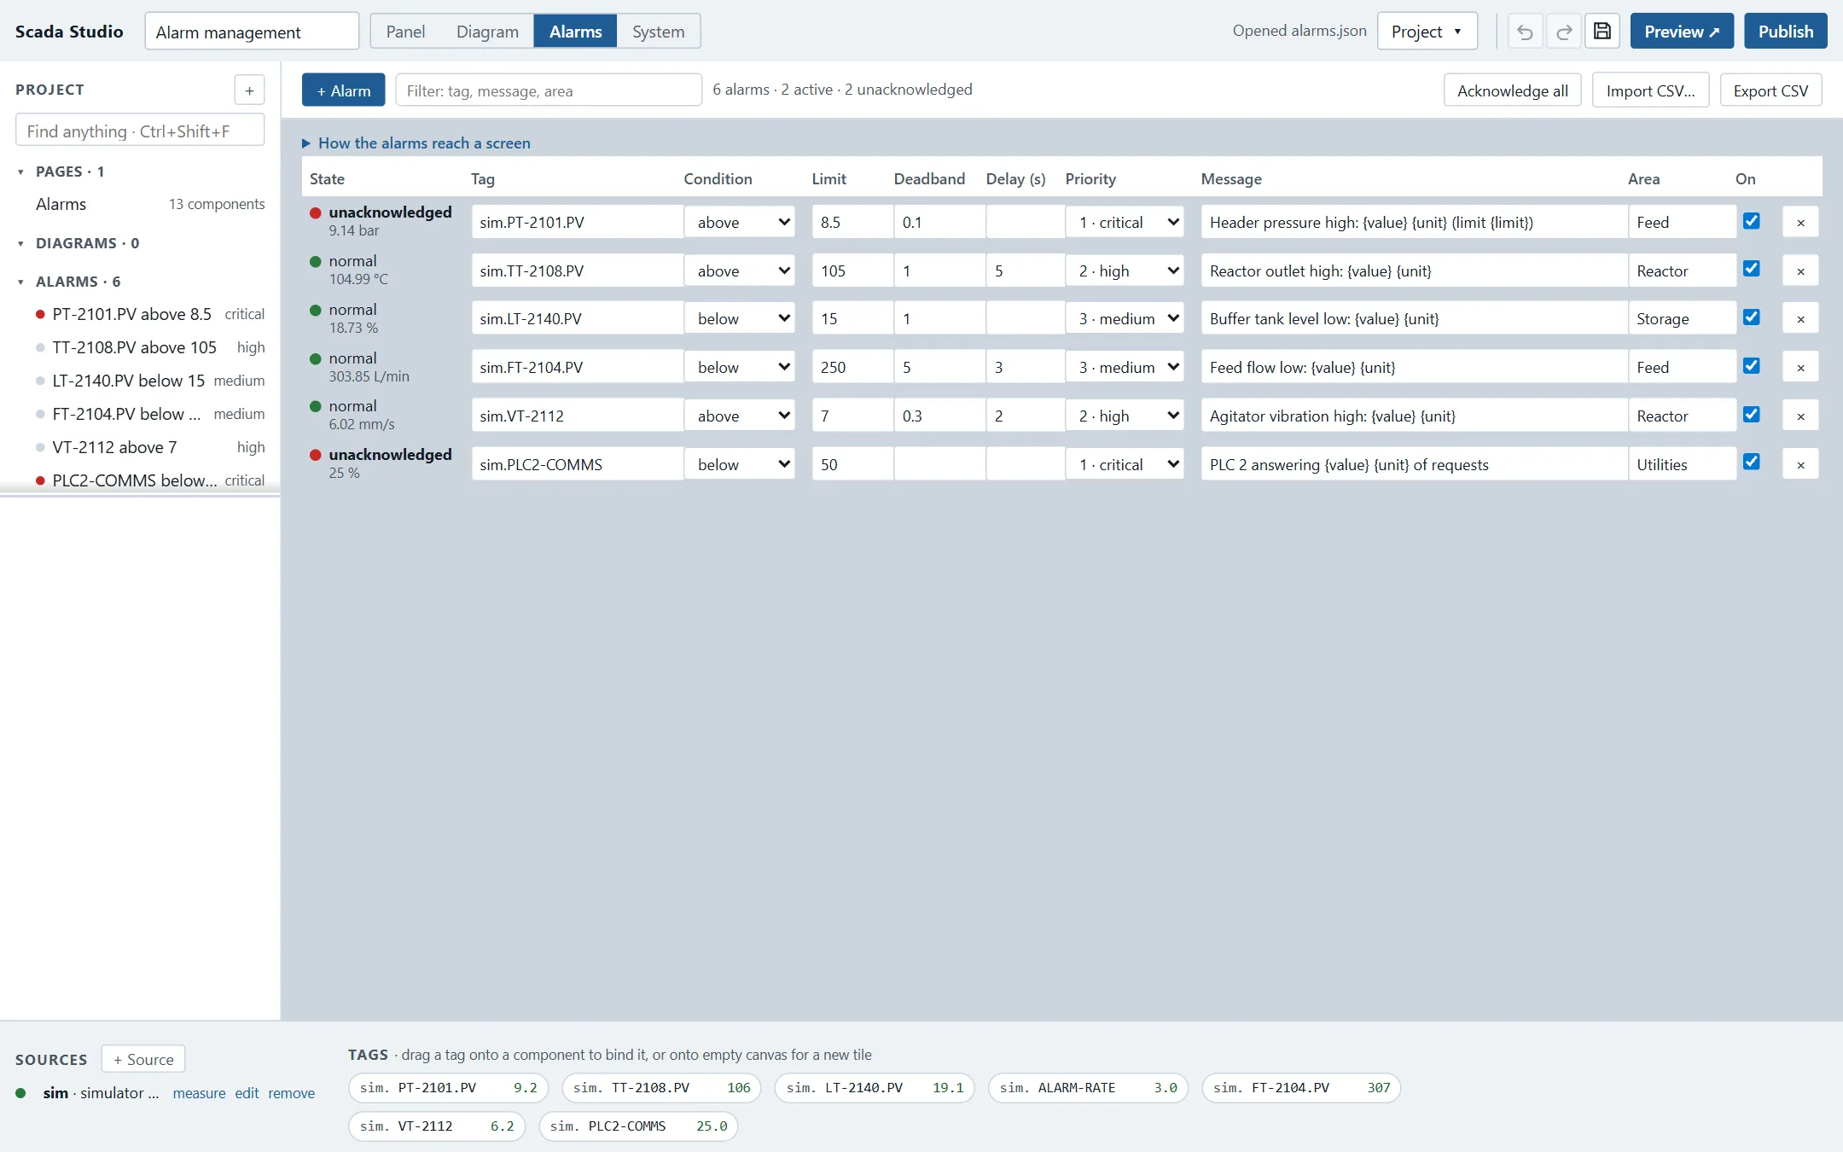Delete the sim.TT-2108.PV alarm row
This screenshot has height=1152, width=1843.
click(1800, 271)
